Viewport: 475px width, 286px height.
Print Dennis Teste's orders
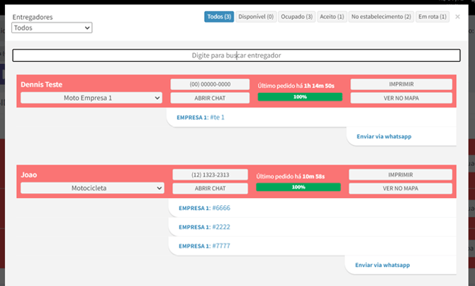[401, 84]
